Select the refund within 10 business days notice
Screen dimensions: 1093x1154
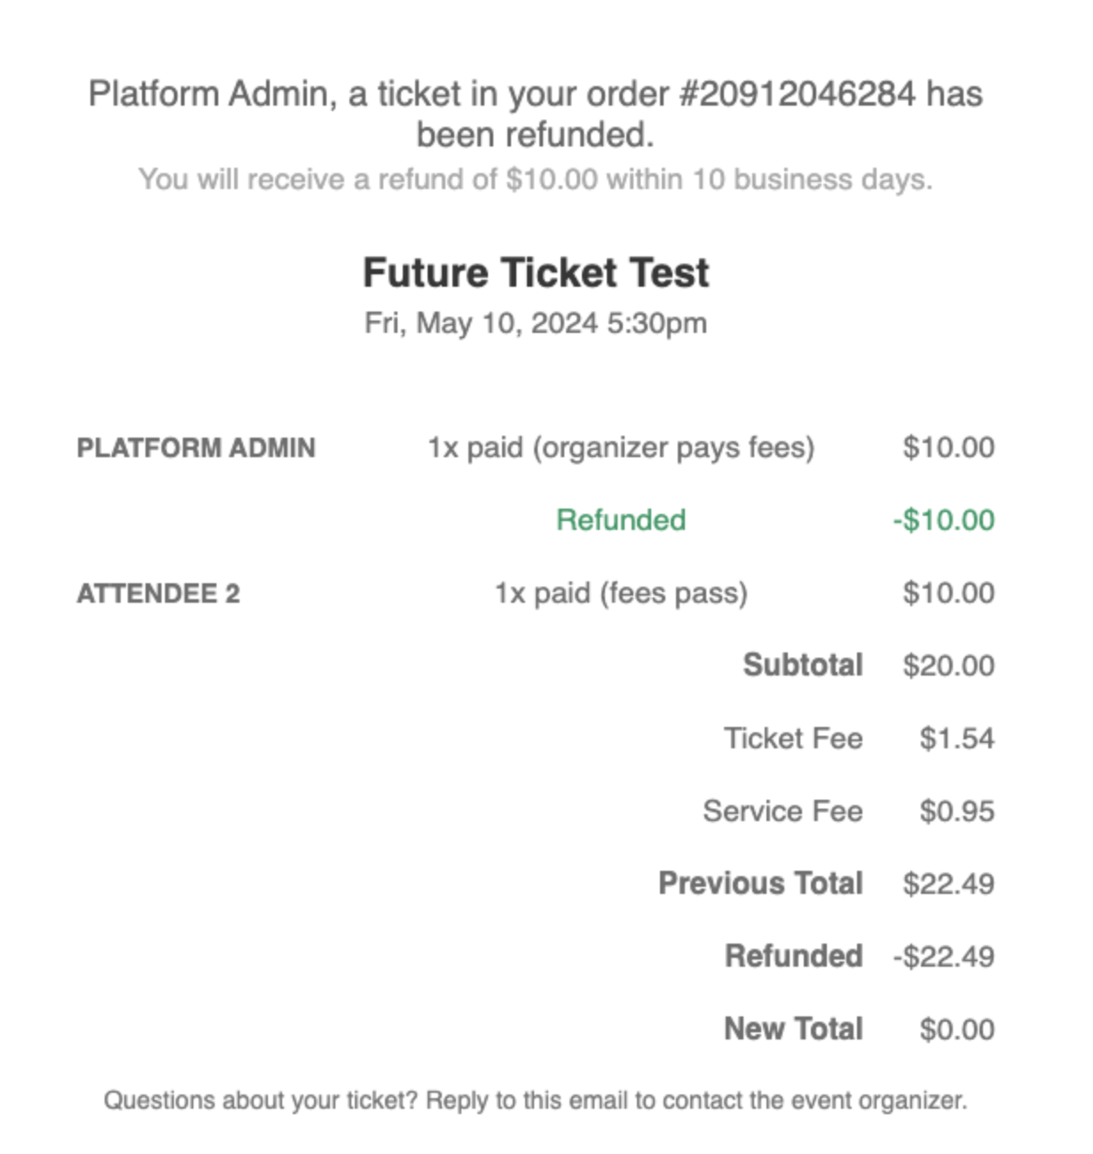coord(535,179)
